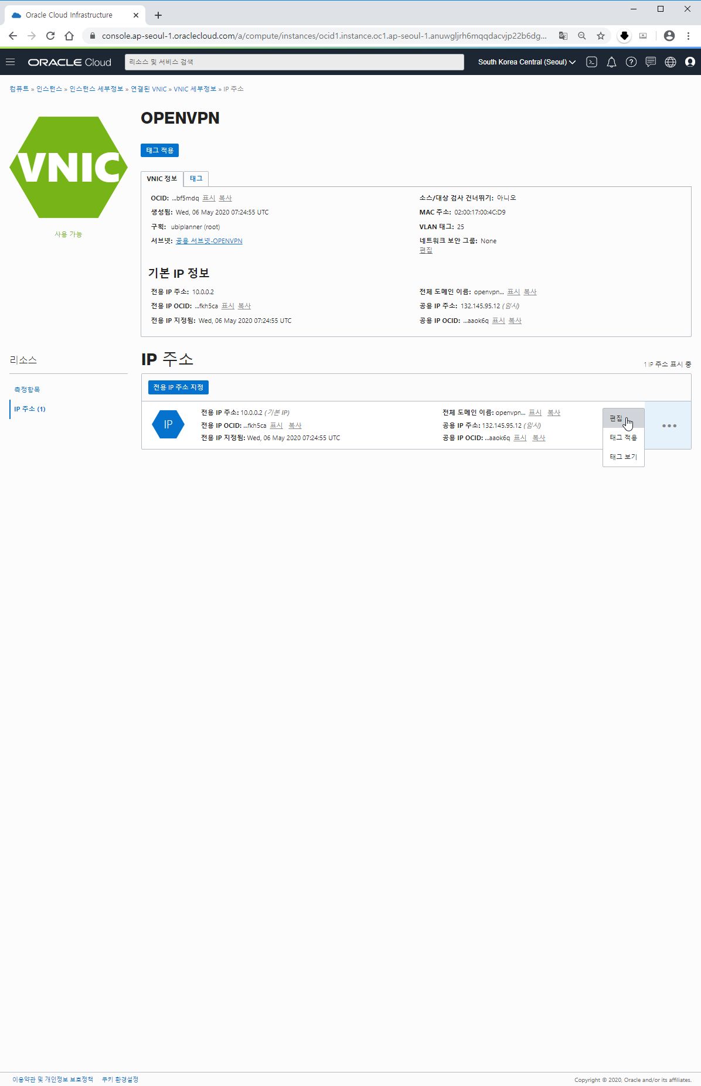Focus the 리소스 및 서비스 검색 search box
This screenshot has height=1086, width=701.
(294, 62)
